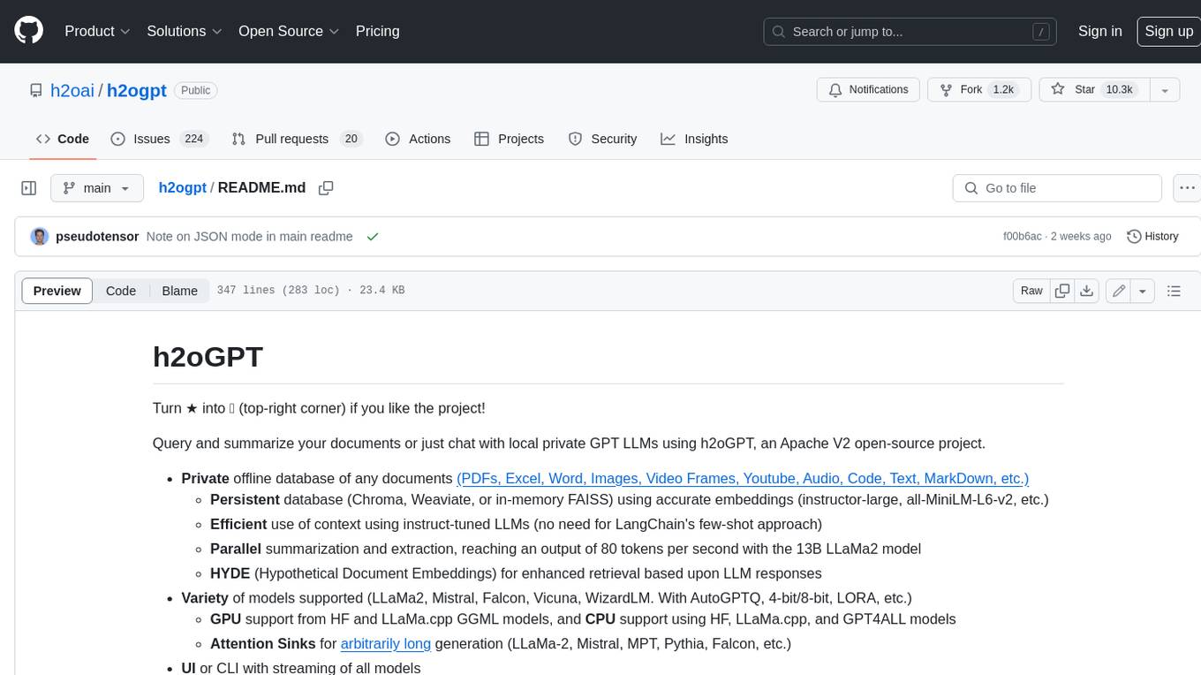Open the main branch selector
Screen dimensions: 1201x675
click(96, 188)
